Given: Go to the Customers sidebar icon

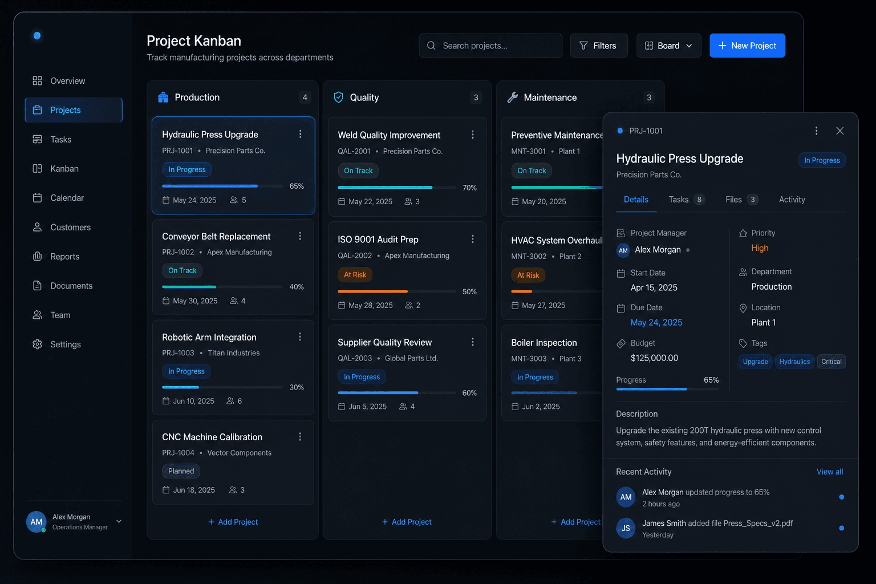Looking at the screenshot, I should point(37,227).
